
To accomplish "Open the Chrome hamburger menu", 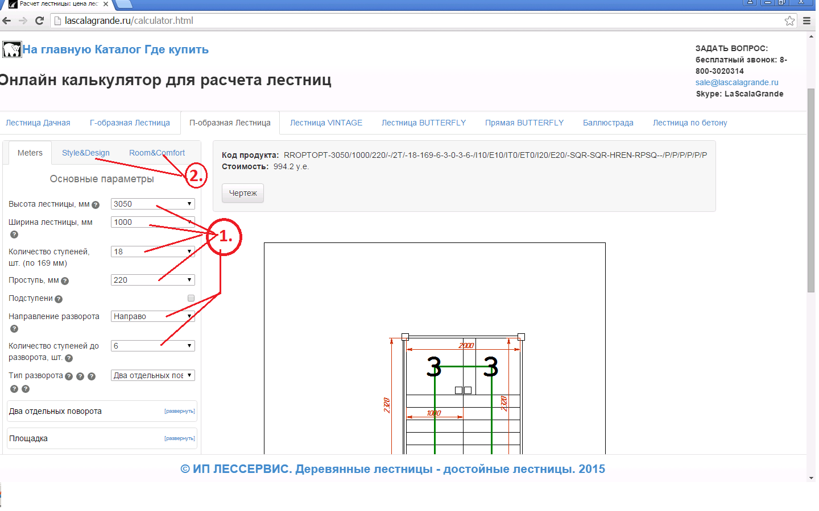I will [x=806, y=20].
